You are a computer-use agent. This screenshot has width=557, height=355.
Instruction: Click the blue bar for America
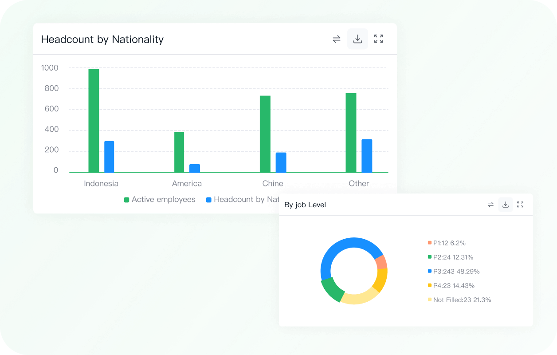(195, 168)
